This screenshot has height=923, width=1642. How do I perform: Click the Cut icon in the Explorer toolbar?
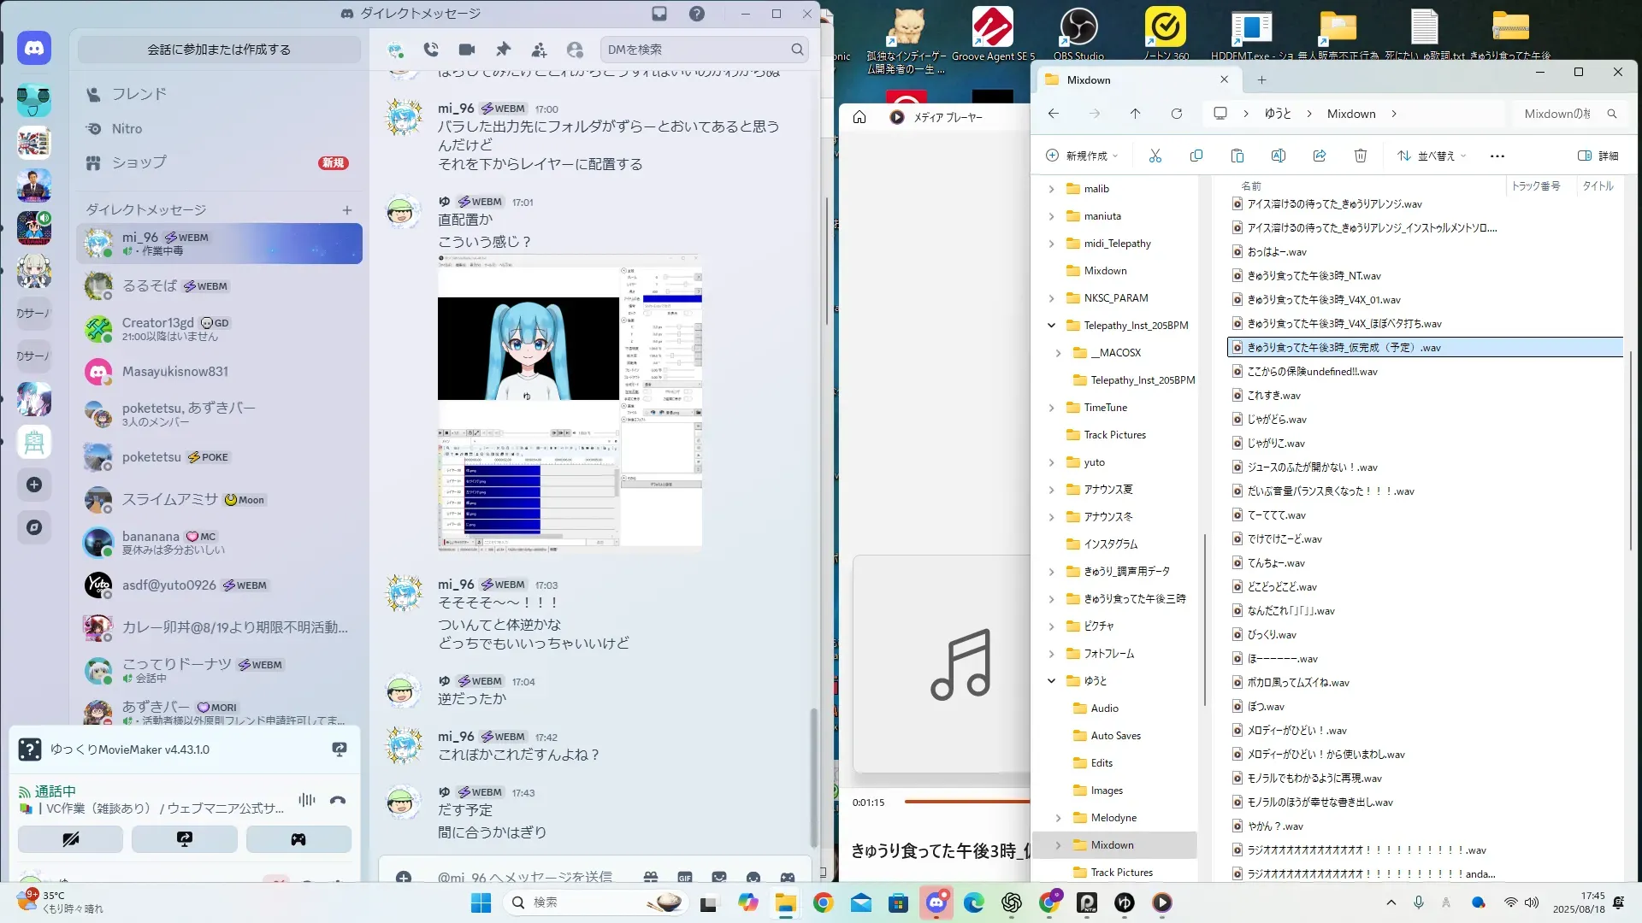tap(1155, 156)
